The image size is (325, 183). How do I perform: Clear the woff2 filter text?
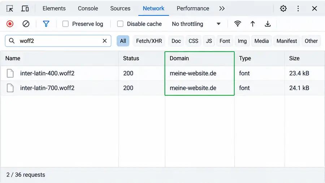click(x=105, y=41)
